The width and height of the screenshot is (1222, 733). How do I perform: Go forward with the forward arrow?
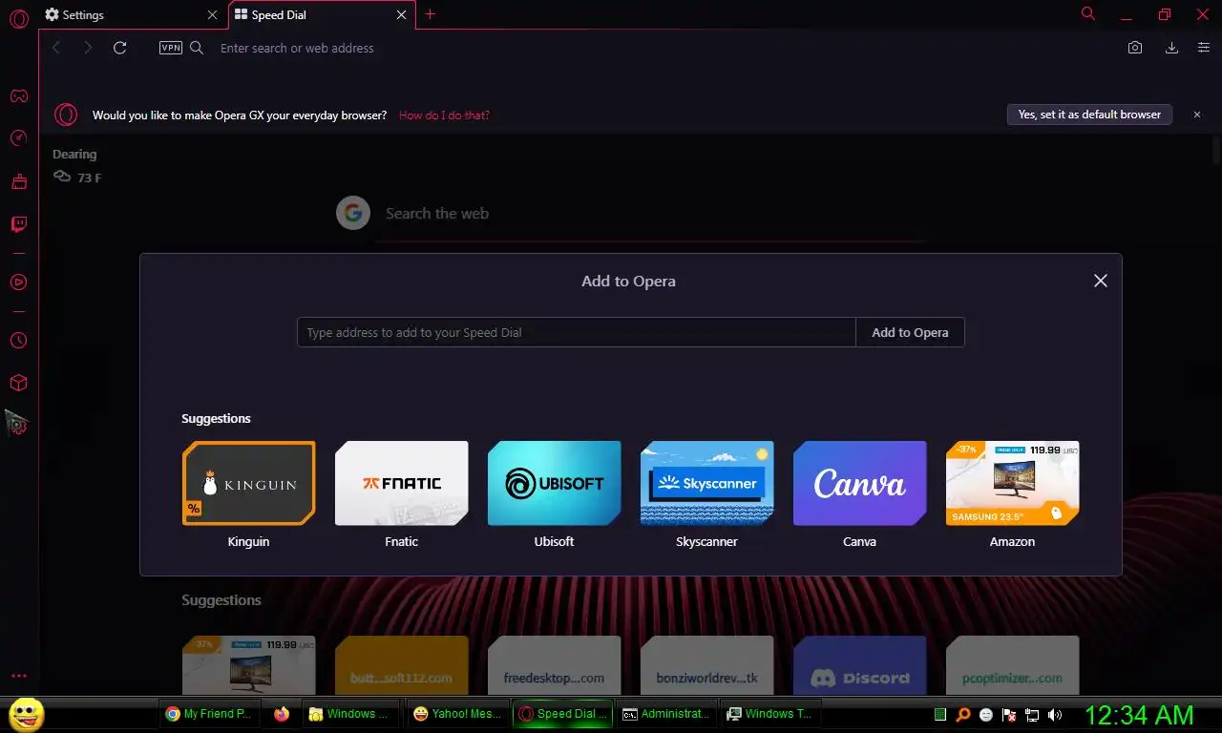click(x=88, y=48)
